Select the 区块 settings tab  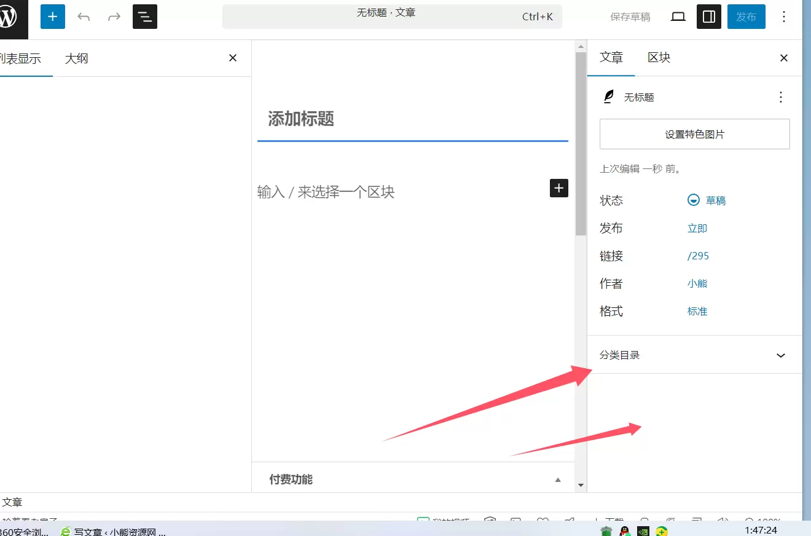click(659, 57)
